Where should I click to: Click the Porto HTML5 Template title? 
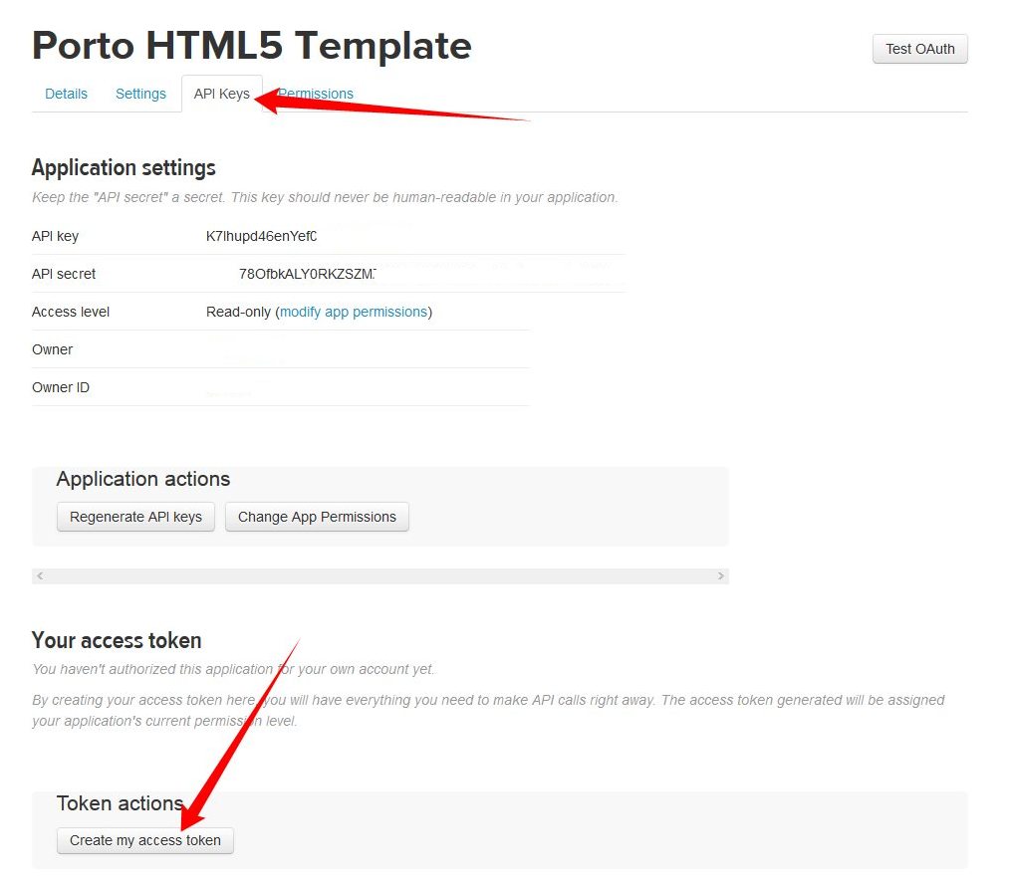point(251,46)
